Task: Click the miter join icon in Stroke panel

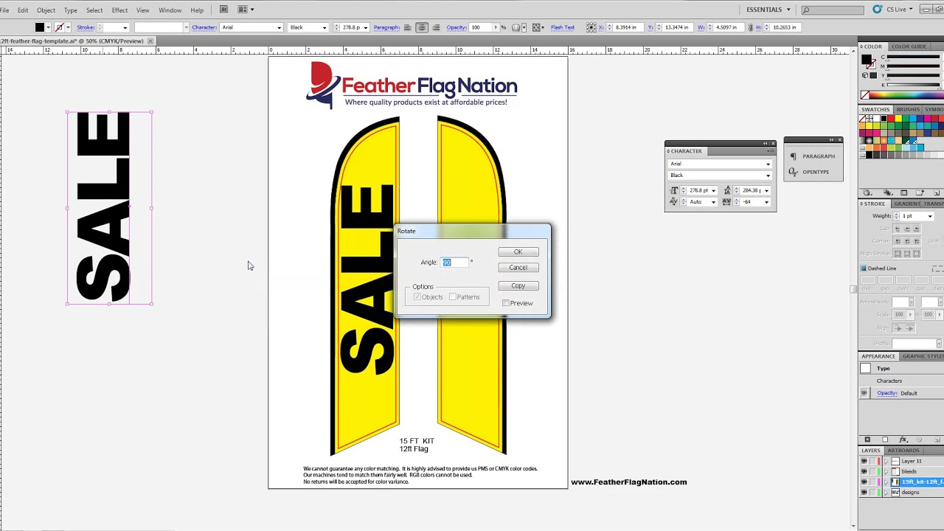Action: pos(898,241)
